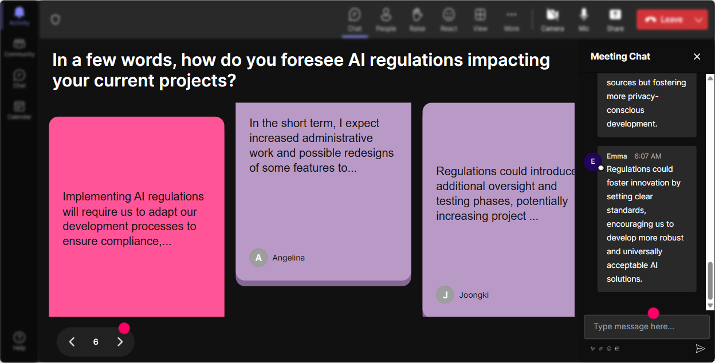Leave the meeting
The height and width of the screenshot is (363, 715).
pos(664,19)
